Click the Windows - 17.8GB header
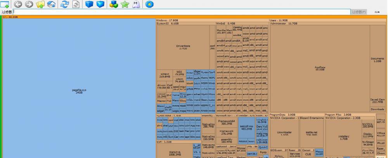The width and height of the screenshot is (388, 158). pyautogui.click(x=212, y=20)
